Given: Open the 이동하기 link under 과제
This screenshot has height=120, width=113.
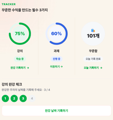Looking at the screenshot, I should [56, 67].
